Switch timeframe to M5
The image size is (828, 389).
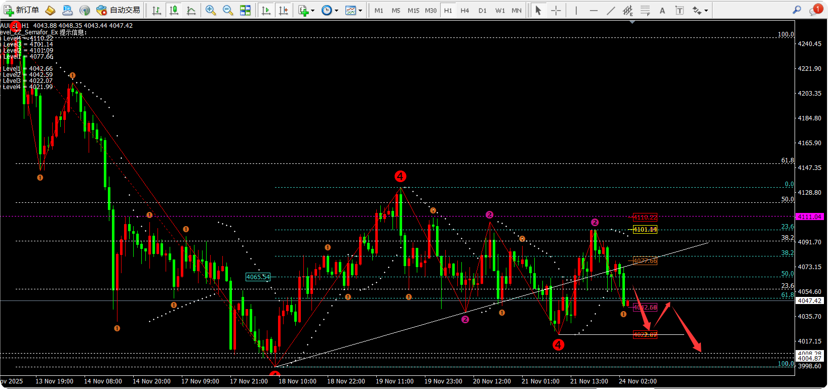click(396, 10)
